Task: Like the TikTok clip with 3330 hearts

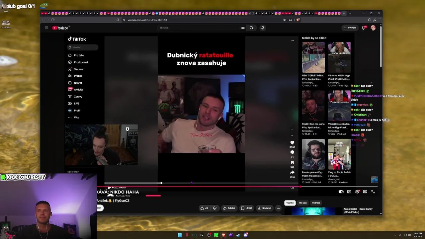Action: pos(292,143)
